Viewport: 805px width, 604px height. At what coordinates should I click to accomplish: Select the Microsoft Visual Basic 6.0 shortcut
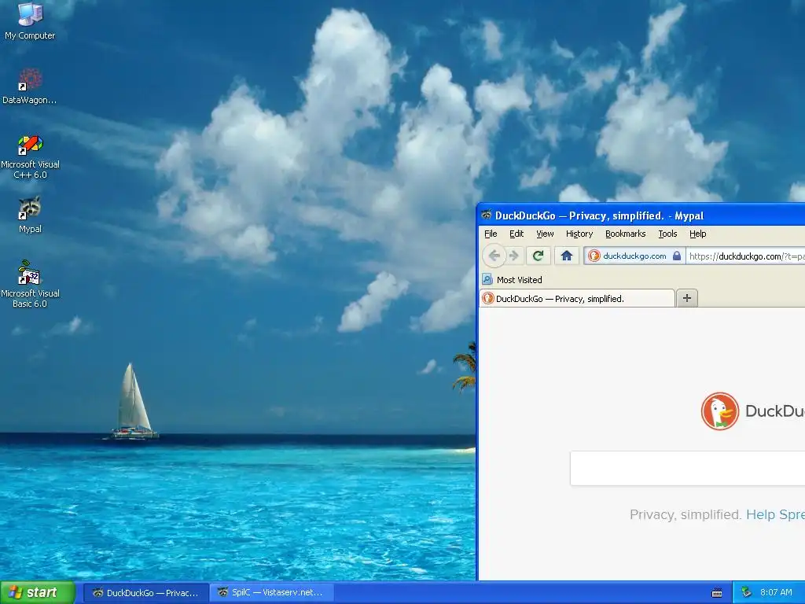pyautogui.click(x=30, y=284)
